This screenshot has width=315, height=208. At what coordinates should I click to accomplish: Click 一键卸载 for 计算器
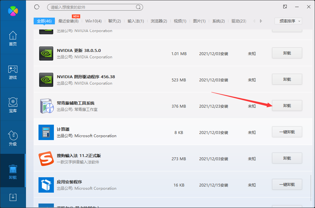click(287, 132)
